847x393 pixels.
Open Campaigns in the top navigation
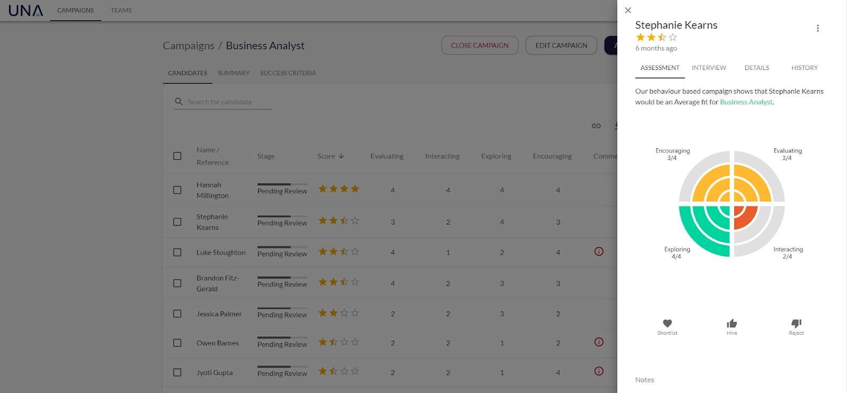coord(76,11)
